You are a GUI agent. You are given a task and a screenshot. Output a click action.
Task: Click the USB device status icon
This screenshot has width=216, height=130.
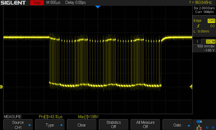click(199, 122)
